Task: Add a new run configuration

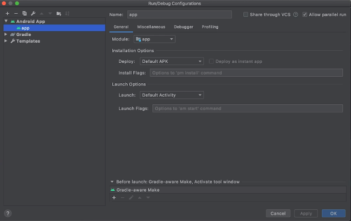Action: pyautogui.click(x=8, y=13)
